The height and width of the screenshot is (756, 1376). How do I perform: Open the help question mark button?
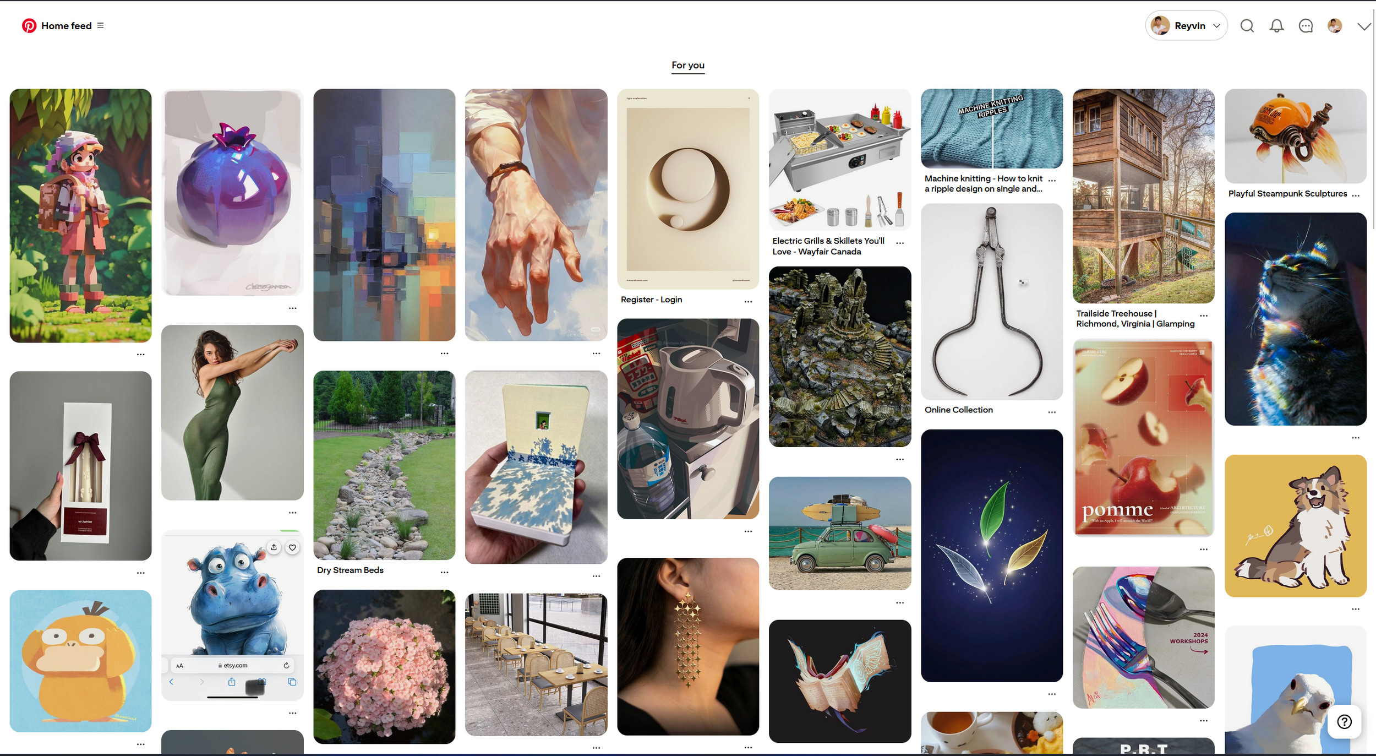coord(1344,721)
